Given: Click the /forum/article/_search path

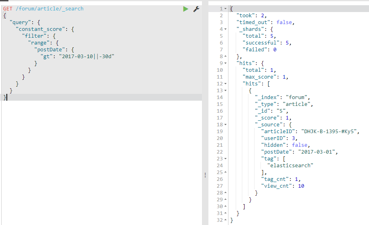Looking at the screenshot, I should 50,9.
